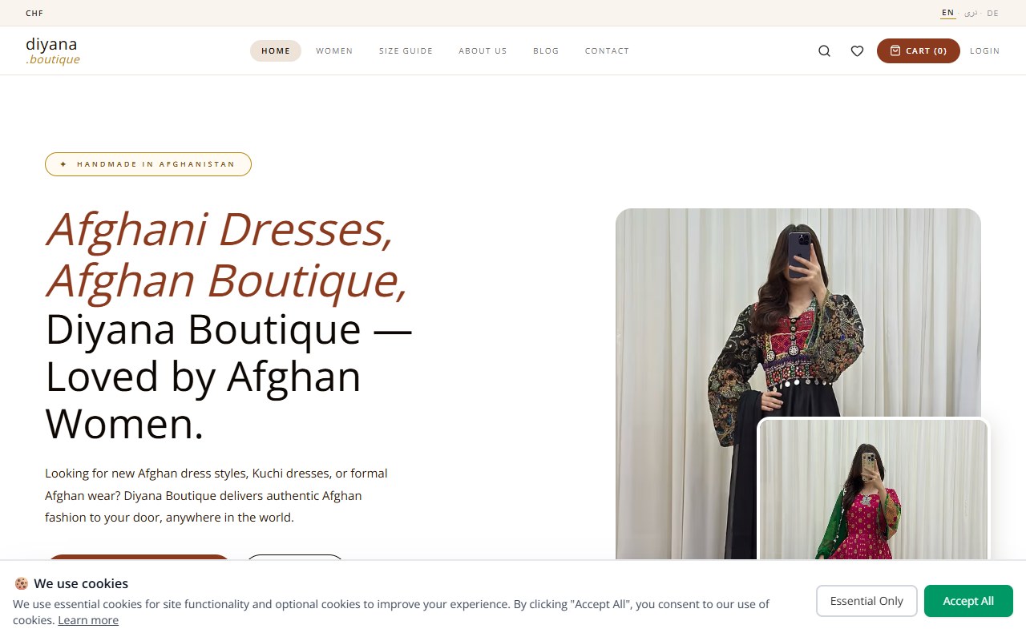The width and height of the screenshot is (1026, 641).
Task: Click the diyana .boutique logo
Action: click(x=53, y=50)
